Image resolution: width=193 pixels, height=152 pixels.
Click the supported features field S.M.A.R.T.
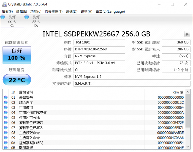pyautogui.click(x=132, y=84)
